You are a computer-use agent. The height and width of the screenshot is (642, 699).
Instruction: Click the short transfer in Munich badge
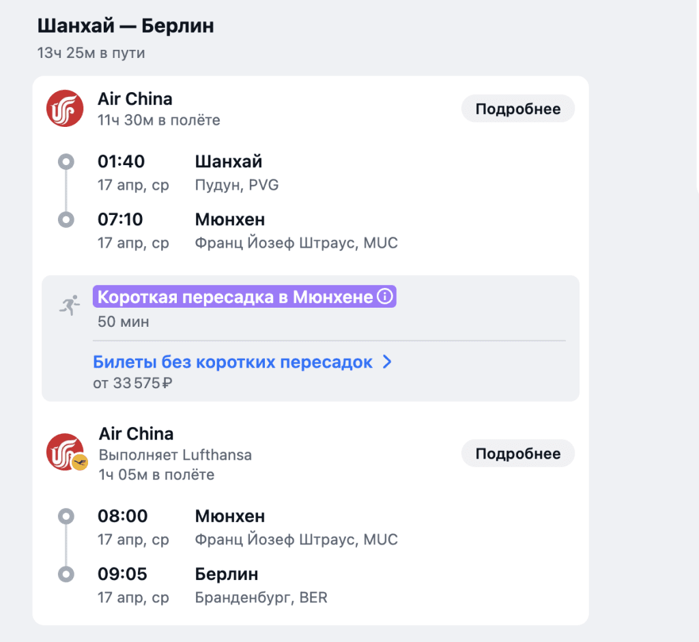236,297
